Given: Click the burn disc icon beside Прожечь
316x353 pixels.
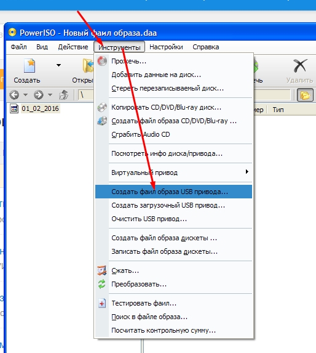Looking at the screenshot, I should (102, 61).
